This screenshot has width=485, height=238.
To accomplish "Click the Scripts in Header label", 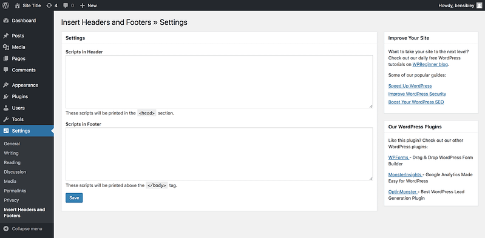I will (x=84, y=52).
